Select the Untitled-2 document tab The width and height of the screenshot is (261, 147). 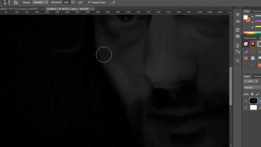[68, 9]
